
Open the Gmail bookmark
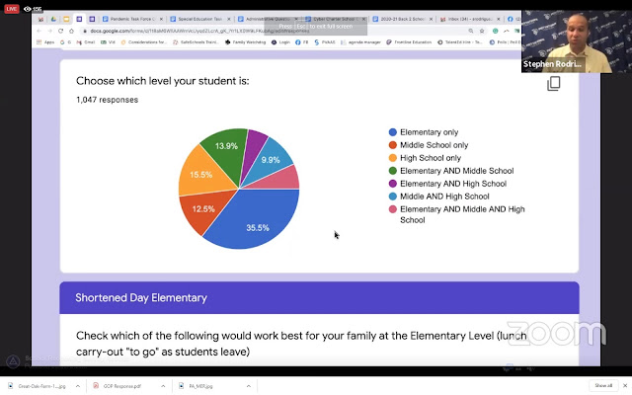click(x=86, y=41)
